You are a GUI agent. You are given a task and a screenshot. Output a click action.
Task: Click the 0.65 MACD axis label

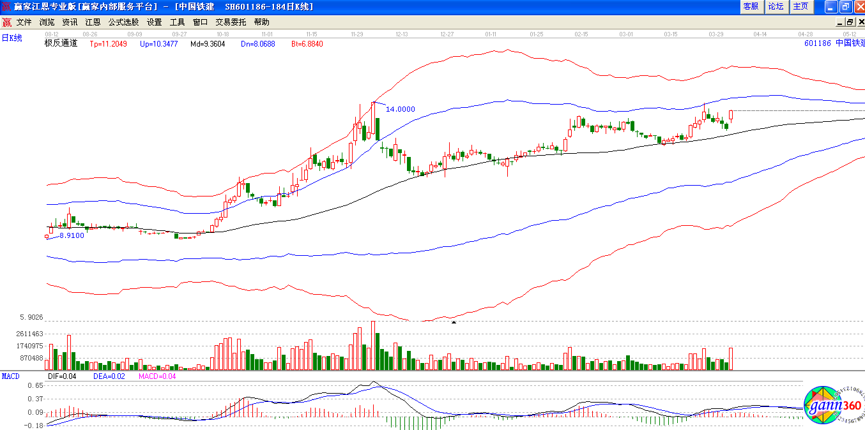tap(36, 386)
